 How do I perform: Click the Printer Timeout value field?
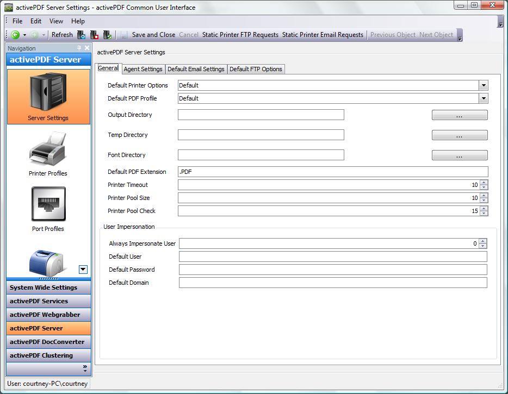(329, 185)
